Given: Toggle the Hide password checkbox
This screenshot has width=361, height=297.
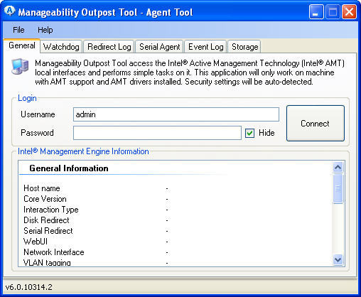Looking at the screenshot, I should click(249, 133).
